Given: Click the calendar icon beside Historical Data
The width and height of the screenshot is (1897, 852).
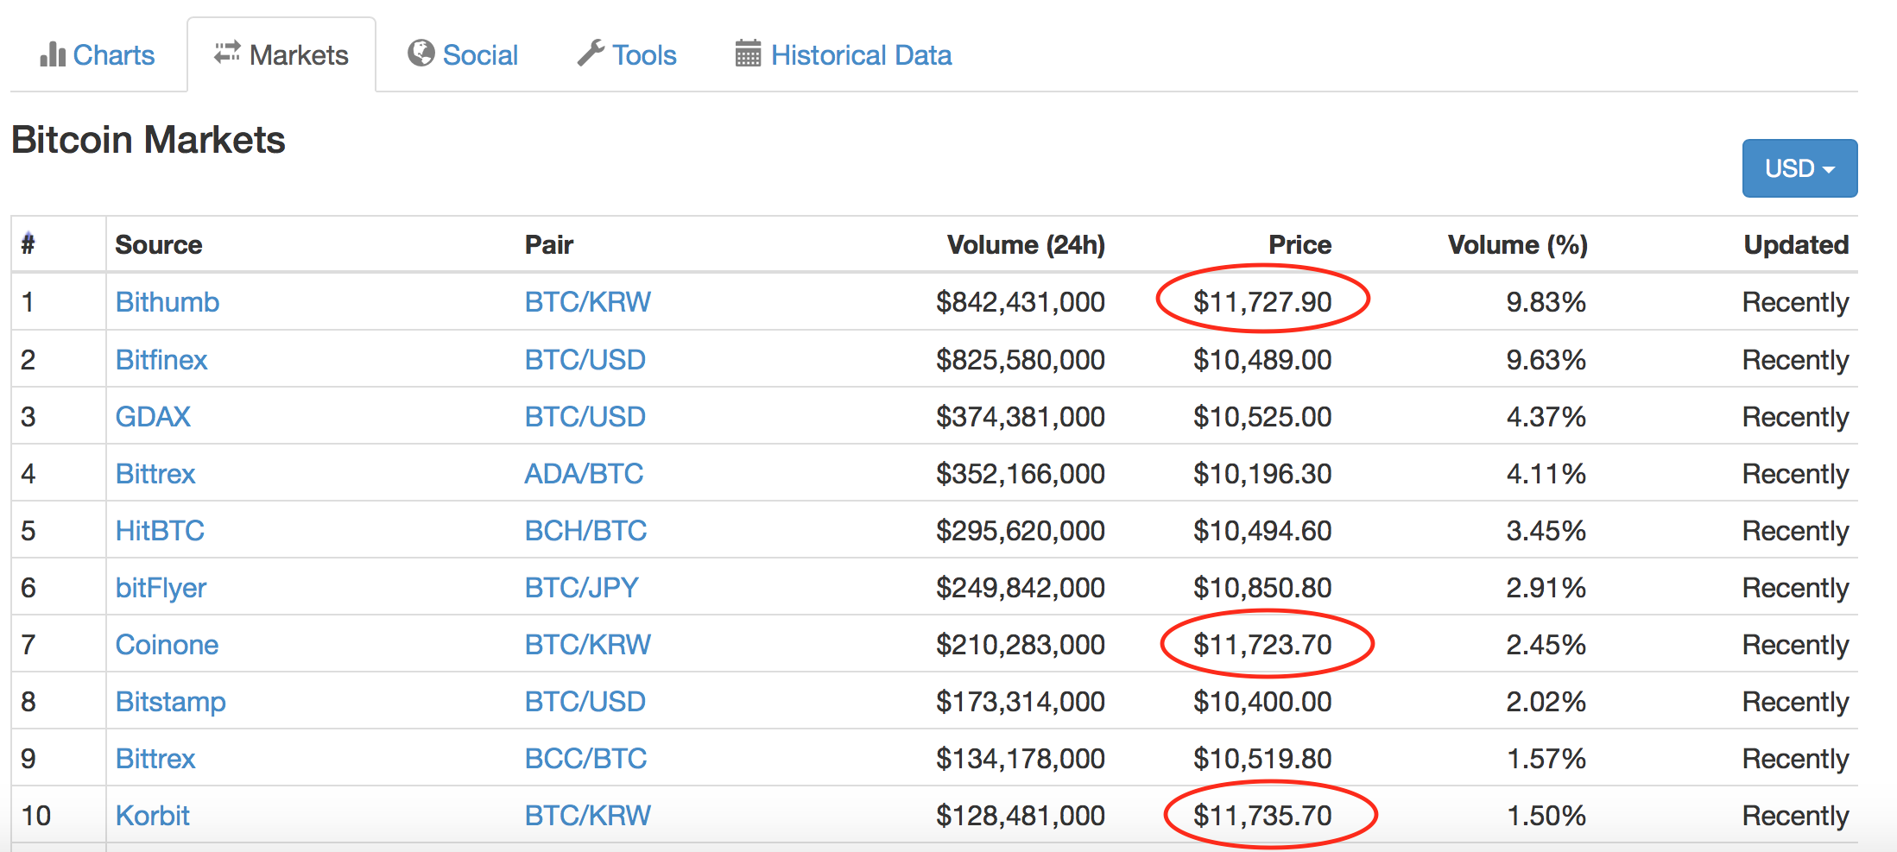Looking at the screenshot, I should [748, 54].
